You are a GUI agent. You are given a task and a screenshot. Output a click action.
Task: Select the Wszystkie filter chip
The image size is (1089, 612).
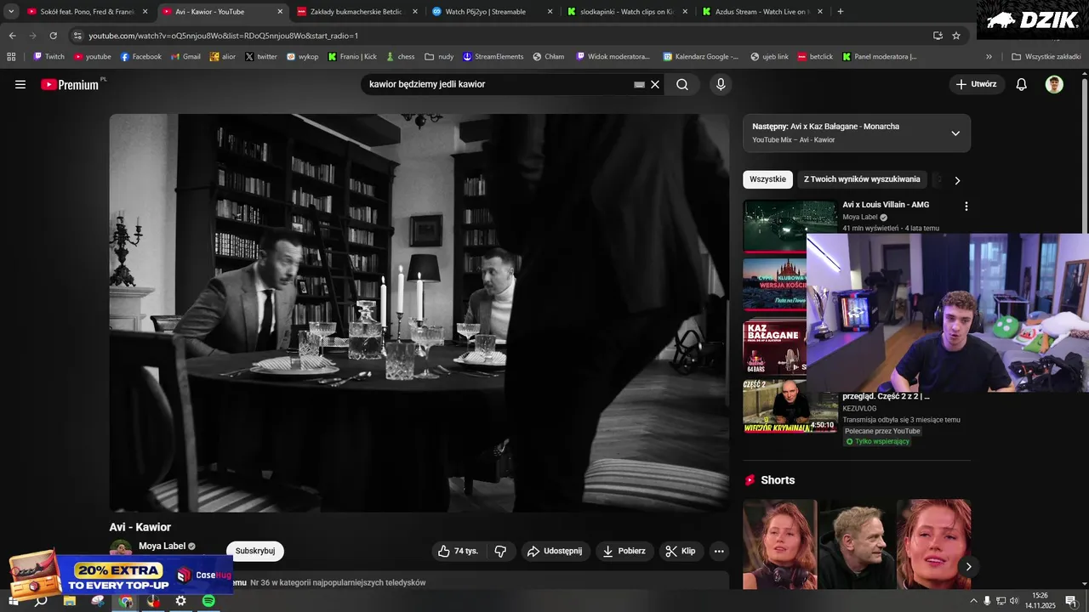click(x=767, y=179)
